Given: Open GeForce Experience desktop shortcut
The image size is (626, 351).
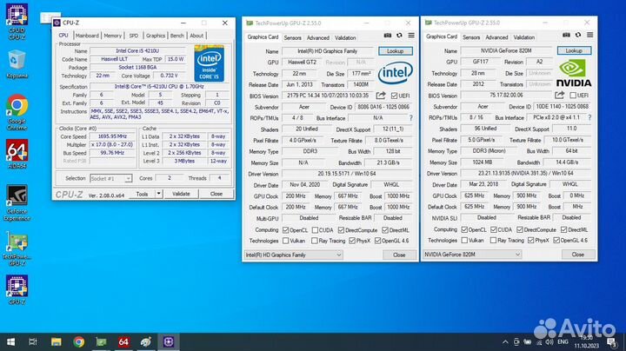Looking at the screenshot, I should tap(17, 202).
